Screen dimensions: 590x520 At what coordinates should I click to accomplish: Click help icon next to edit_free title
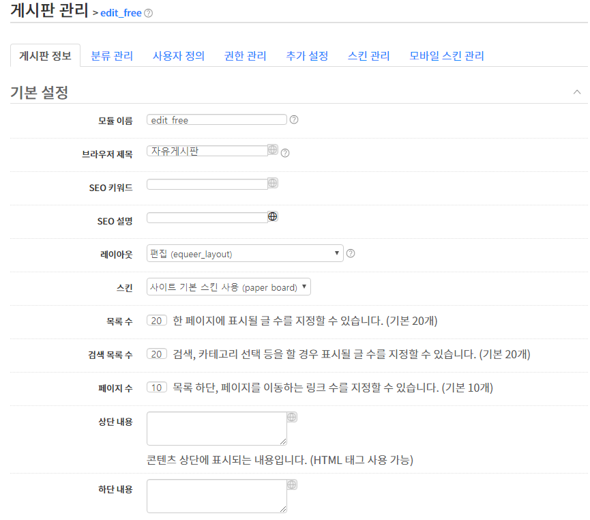pos(148,13)
